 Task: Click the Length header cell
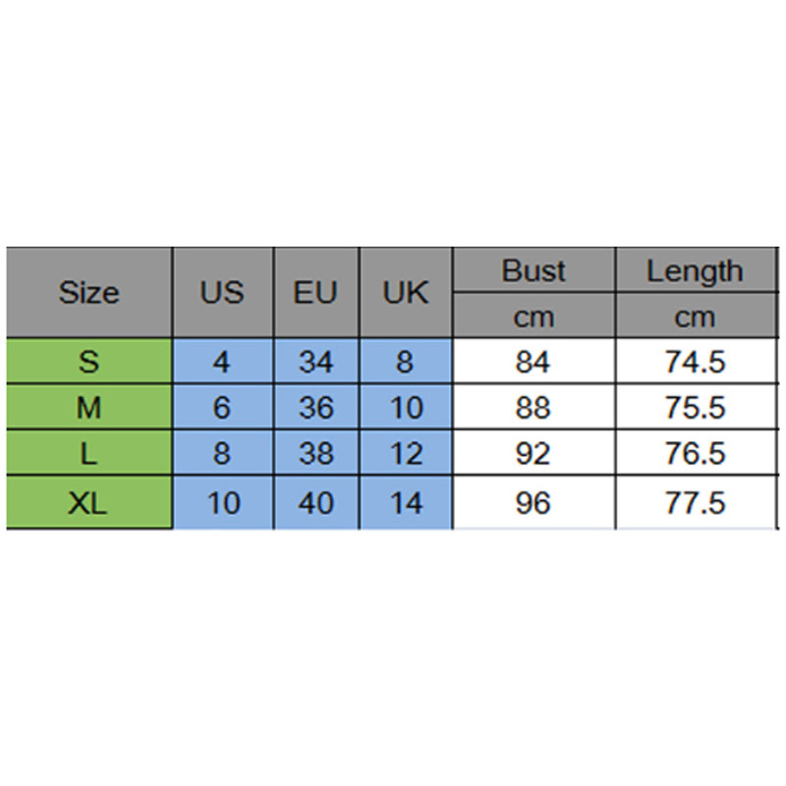coord(695,271)
